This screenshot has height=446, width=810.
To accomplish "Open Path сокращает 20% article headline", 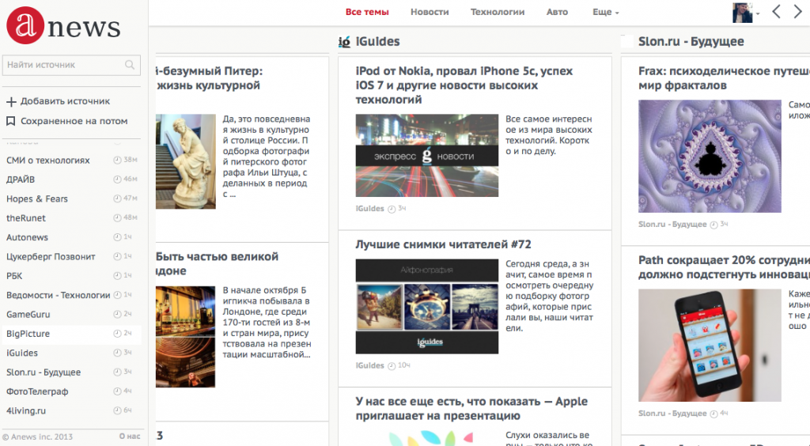I will [724, 267].
